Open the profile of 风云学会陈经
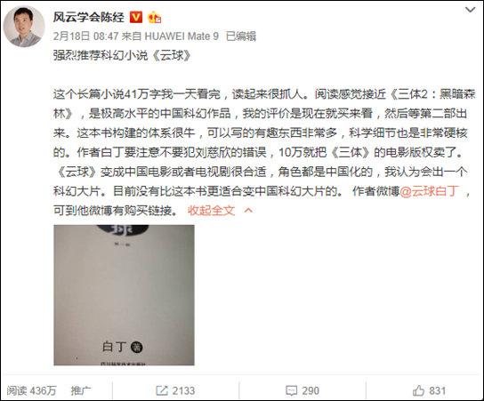 [88, 17]
